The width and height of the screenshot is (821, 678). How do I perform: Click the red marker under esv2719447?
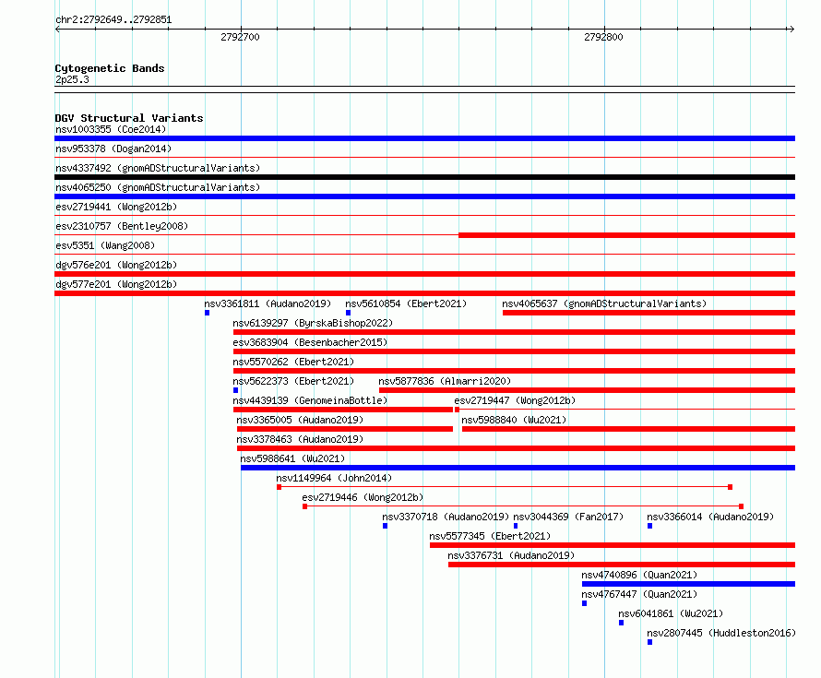point(458,410)
